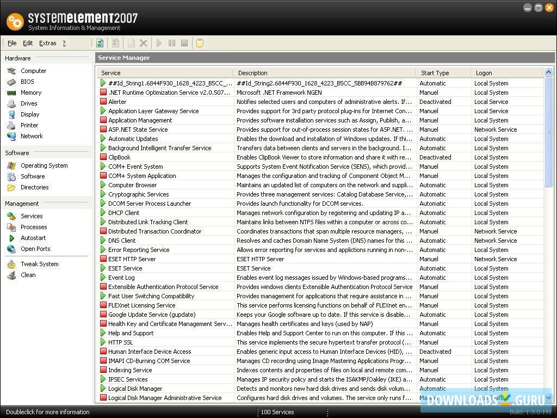Open the File menu
557x418 pixels.
click(12, 43)
